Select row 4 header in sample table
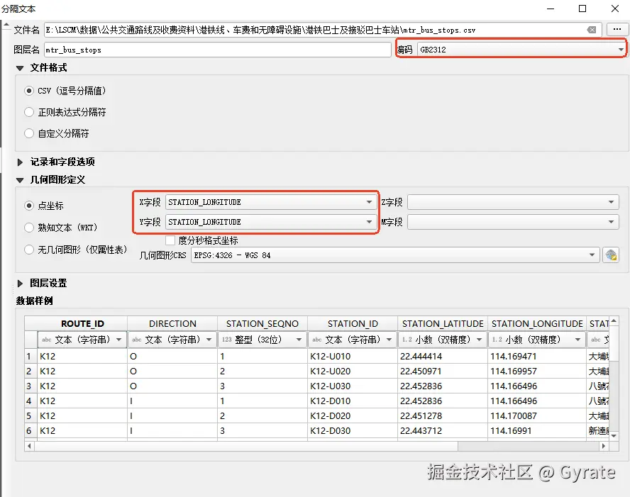 pos(31,401)
